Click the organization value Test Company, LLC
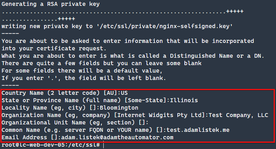276x149 pixels. click(238, 115)
